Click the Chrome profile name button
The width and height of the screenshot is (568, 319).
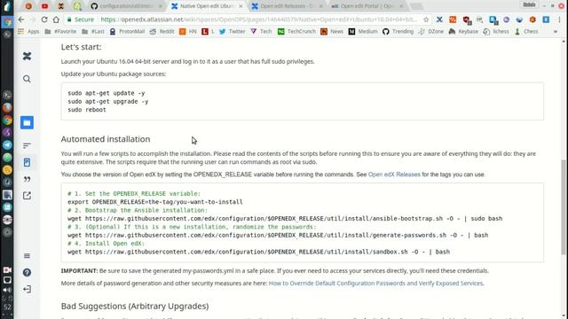click(x=529, y=4)
